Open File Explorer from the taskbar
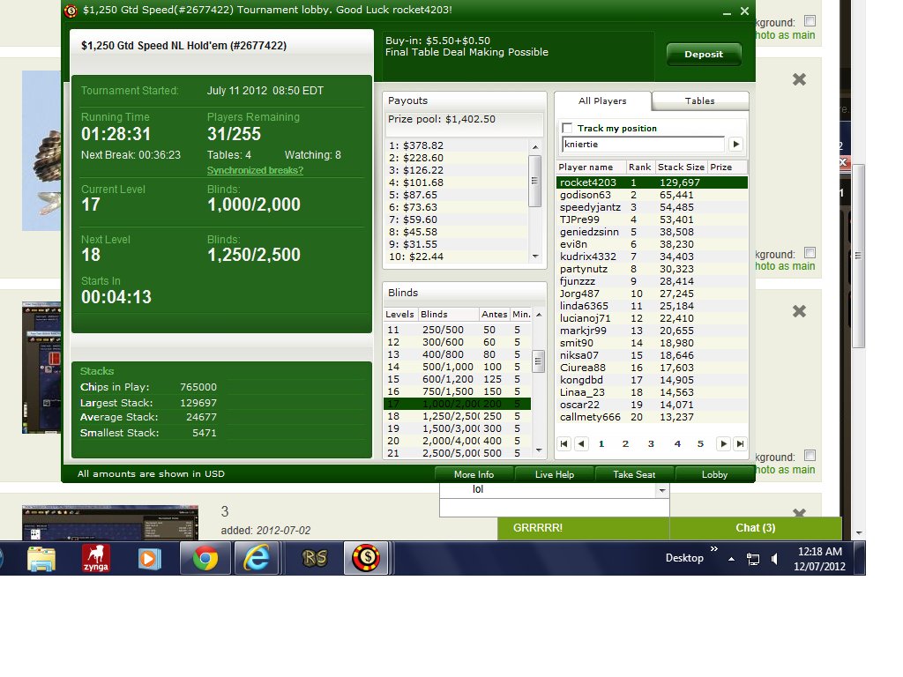The image size is (903, 677). click(x=41, y=558)
